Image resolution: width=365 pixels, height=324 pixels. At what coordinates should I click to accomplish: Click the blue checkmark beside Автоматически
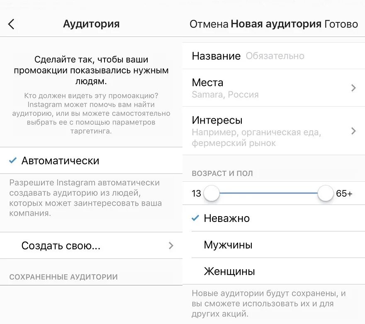13,161
